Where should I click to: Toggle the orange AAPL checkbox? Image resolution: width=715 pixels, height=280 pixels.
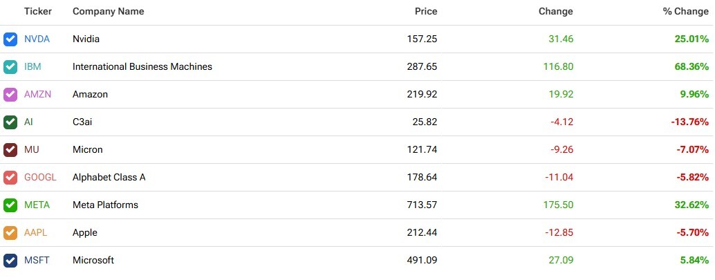(x=10, y=233)
